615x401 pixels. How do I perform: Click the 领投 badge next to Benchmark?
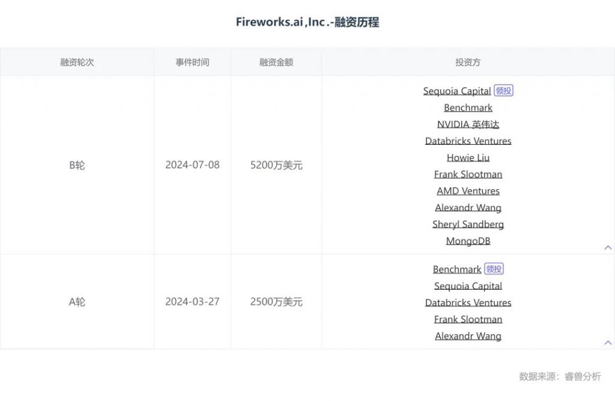coord(494,269)
